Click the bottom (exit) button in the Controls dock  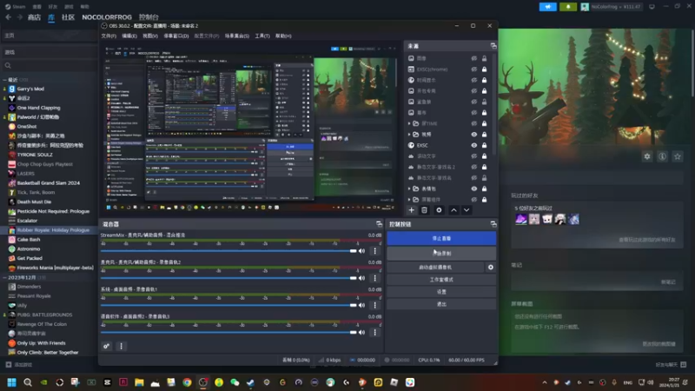[441, 305]
